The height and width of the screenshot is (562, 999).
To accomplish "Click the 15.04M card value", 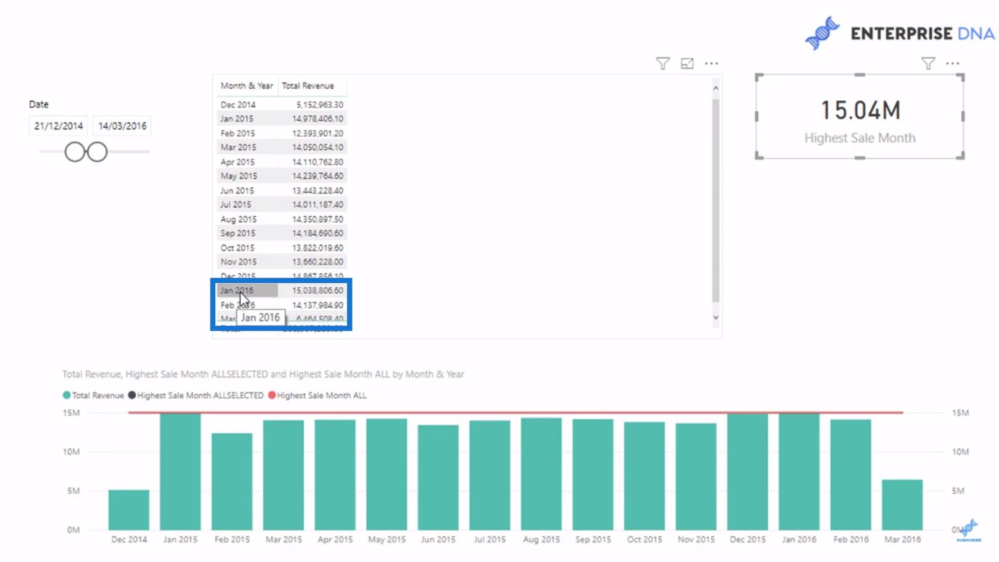I will click(x=860, y=110).
